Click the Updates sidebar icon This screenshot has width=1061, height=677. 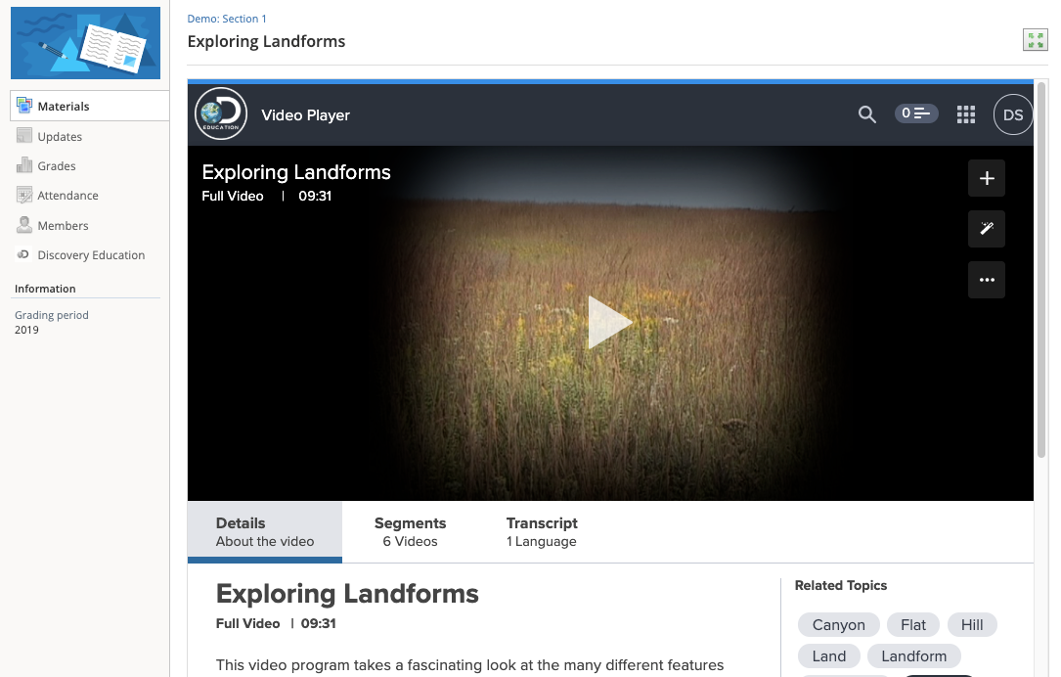click(x=24, y=135)
